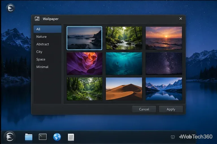The height and width of the screenshot is (144, 217).
Task: Select the Minimal category
Action: [x=47, y=67]
